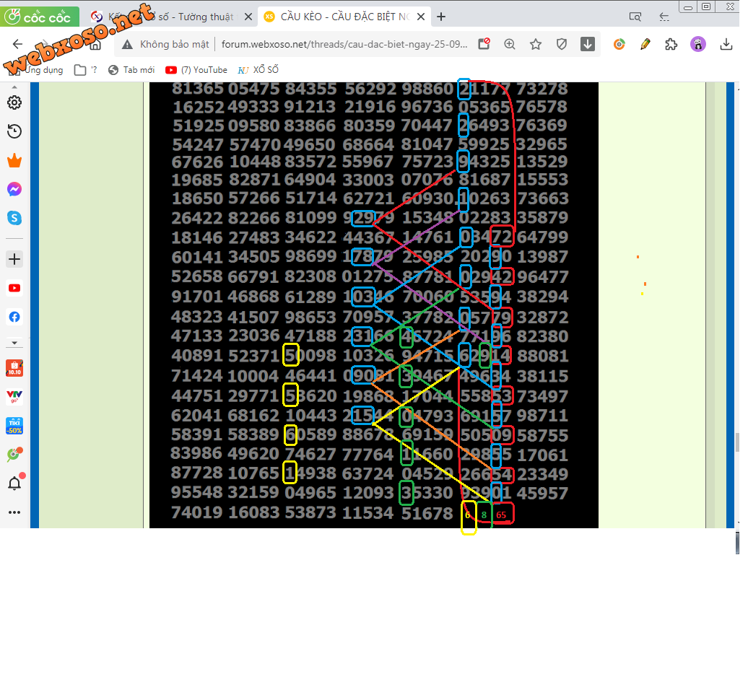
Task: Open the download-media arrow button in the address bar
Action: pos(588,44)
